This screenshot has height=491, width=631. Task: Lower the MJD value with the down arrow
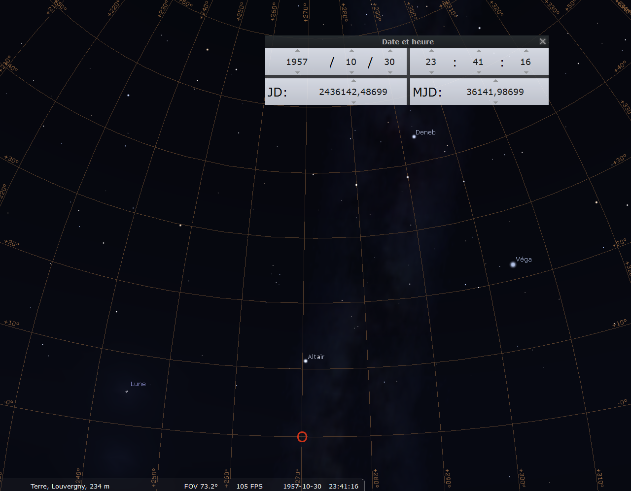click(x=495, y=102)
